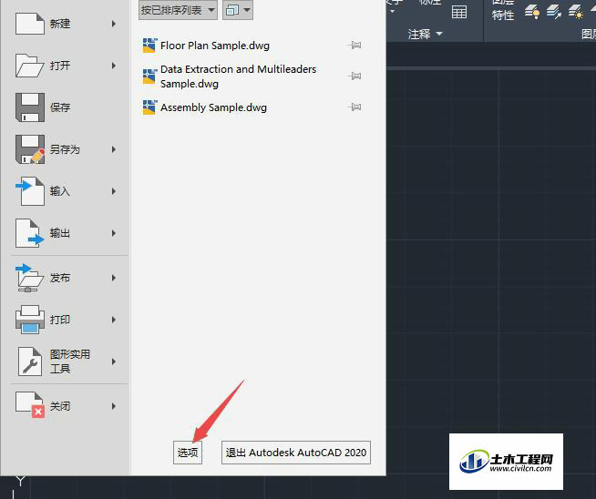Open recent file Floor Plan Sample.dwg
This screenshot has width=596, height=499.
click(215, 46)
